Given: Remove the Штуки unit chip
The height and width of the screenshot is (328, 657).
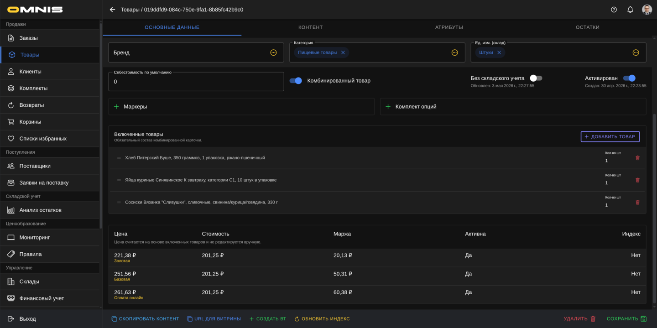Looking at the screenshot, I should (x=499, y=52).
